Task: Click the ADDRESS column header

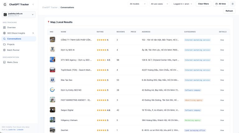Action: pos(146,32)
